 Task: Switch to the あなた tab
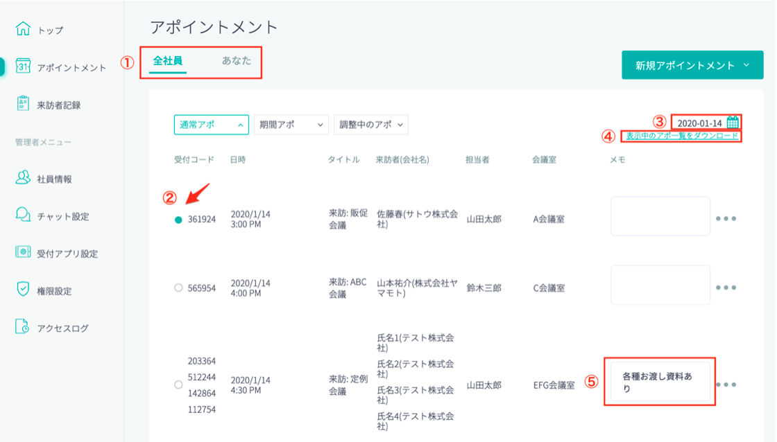(237, 61)
